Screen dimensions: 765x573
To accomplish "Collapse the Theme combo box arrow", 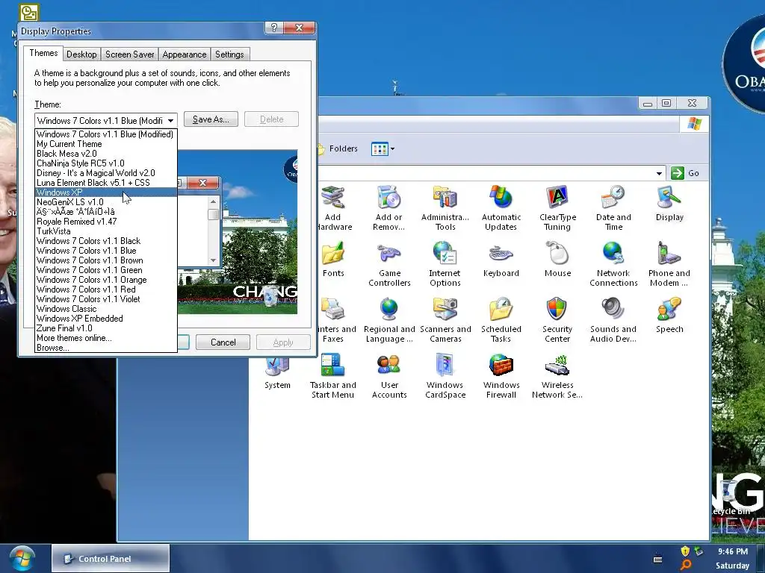I will click(171, 120).
